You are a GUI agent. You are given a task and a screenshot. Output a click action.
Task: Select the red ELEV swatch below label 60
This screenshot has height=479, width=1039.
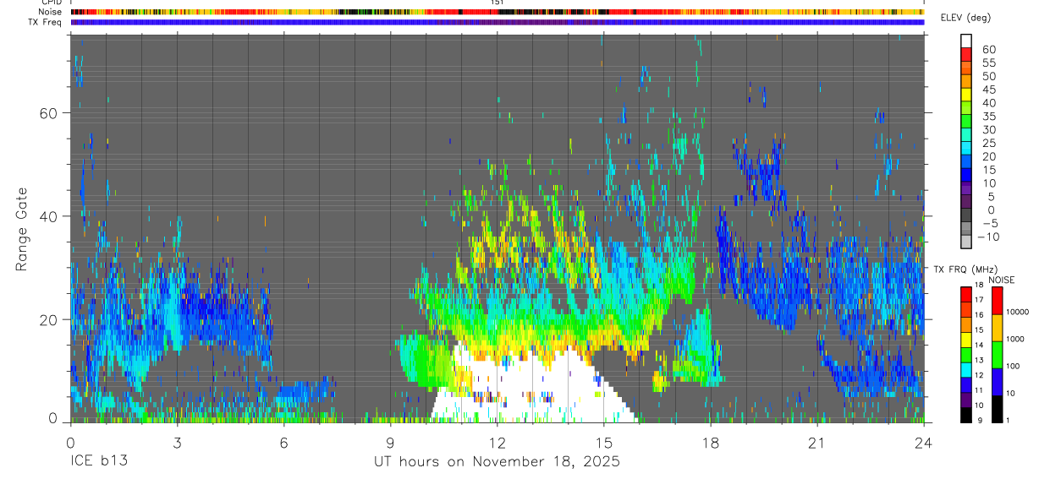click(967, 53)
